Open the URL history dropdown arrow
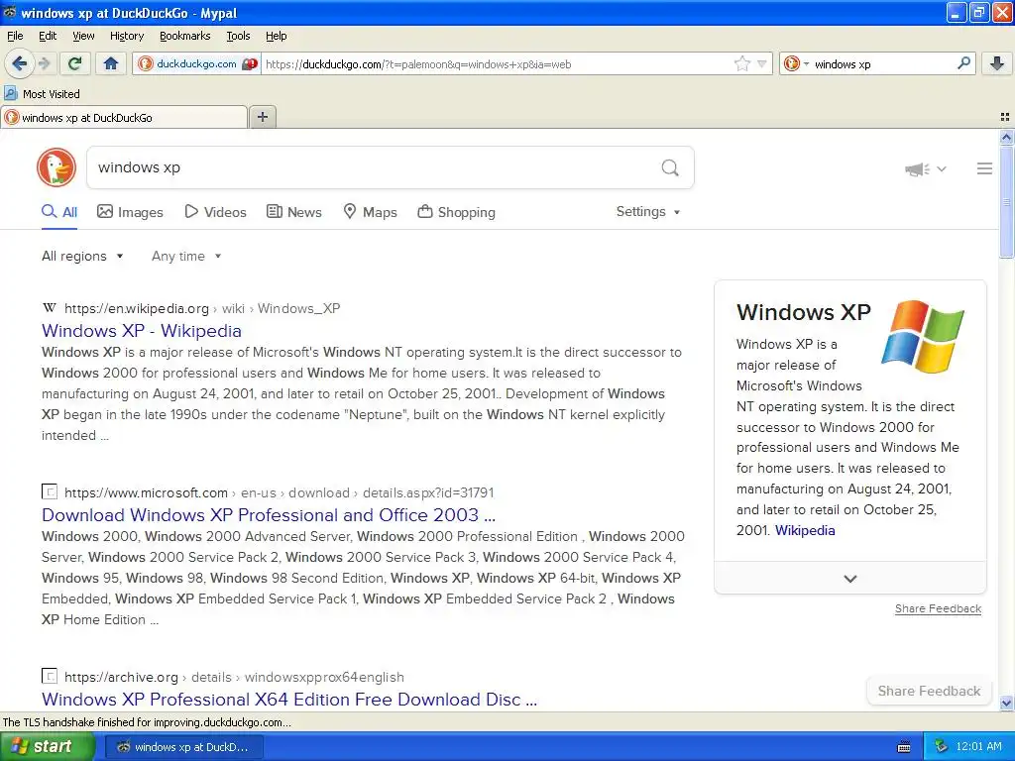This screenshot has height=761, width=1015. coord(762,63)
